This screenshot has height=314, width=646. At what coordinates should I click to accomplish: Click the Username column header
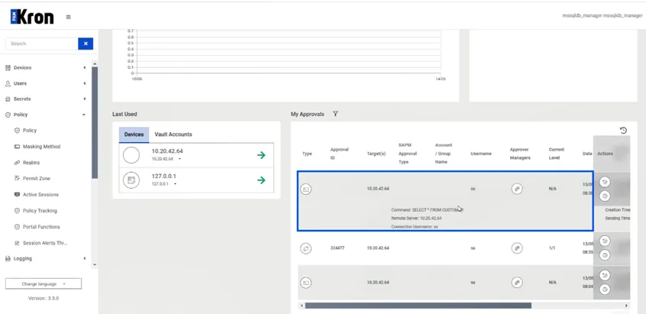coord(481,154)
